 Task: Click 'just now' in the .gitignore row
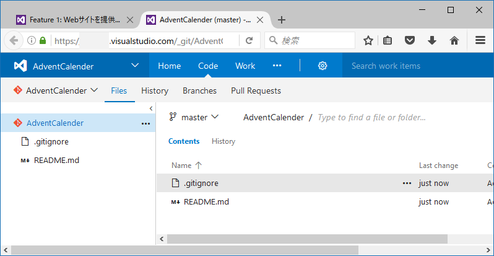pyautogui.click(x=434, y=183)
